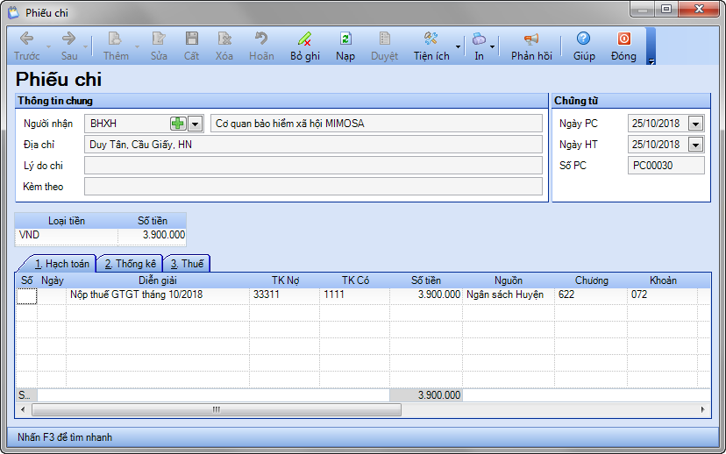Image resolution: width=726 pixels, height=454 pixels.
Task: Click the Chương column header
Action: pos(591,280)
